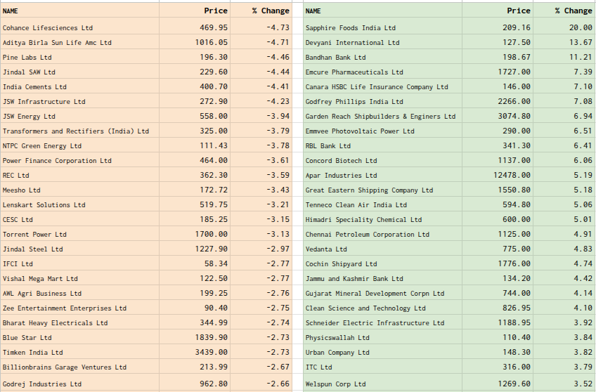Viewport: 596px width, 392px height.
Task: Click Vedanta Ltd price 775.00
Action: tap(517, 249)
